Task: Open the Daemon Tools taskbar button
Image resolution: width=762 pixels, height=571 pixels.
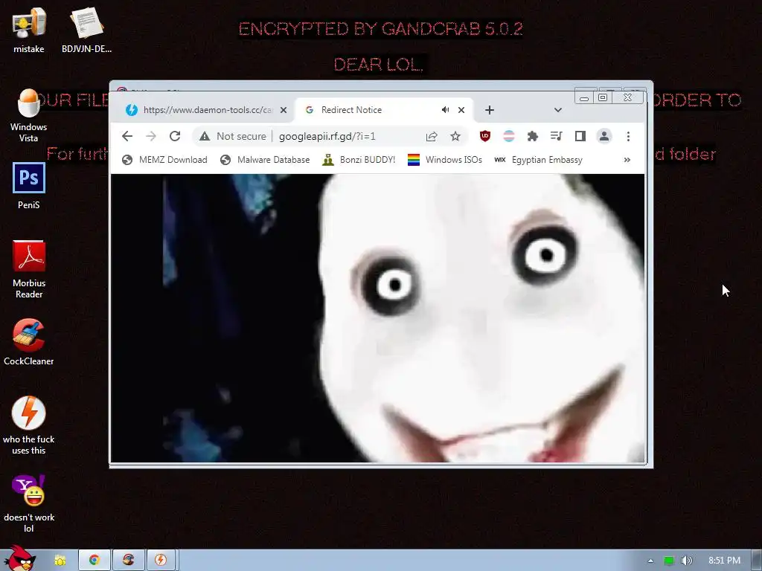Action: point(161,561)
